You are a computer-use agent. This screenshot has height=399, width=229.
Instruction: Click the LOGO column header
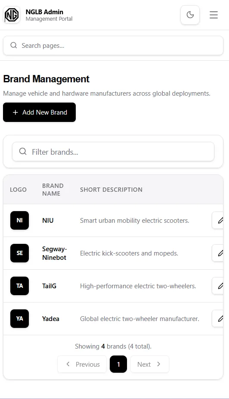click(19, 190)
